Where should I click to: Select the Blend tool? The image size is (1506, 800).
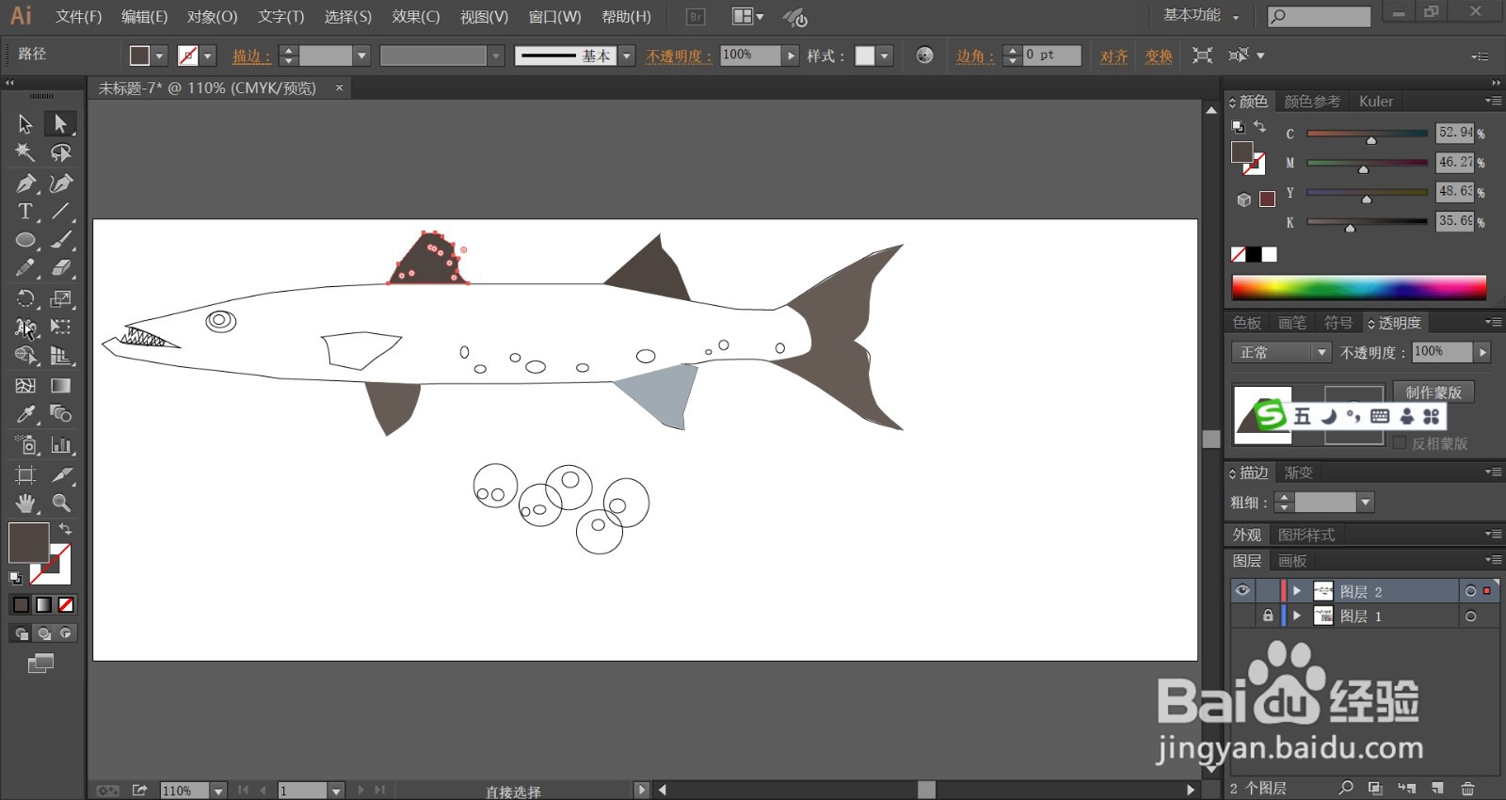[61, 414]
